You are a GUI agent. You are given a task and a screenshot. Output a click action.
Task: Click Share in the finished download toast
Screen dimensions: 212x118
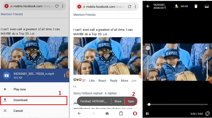coord(118,101)
